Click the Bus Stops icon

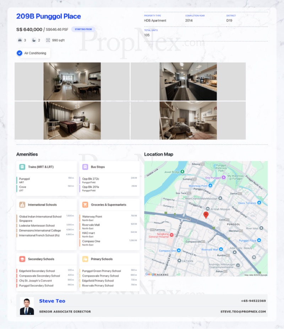(x=85, y=167)
